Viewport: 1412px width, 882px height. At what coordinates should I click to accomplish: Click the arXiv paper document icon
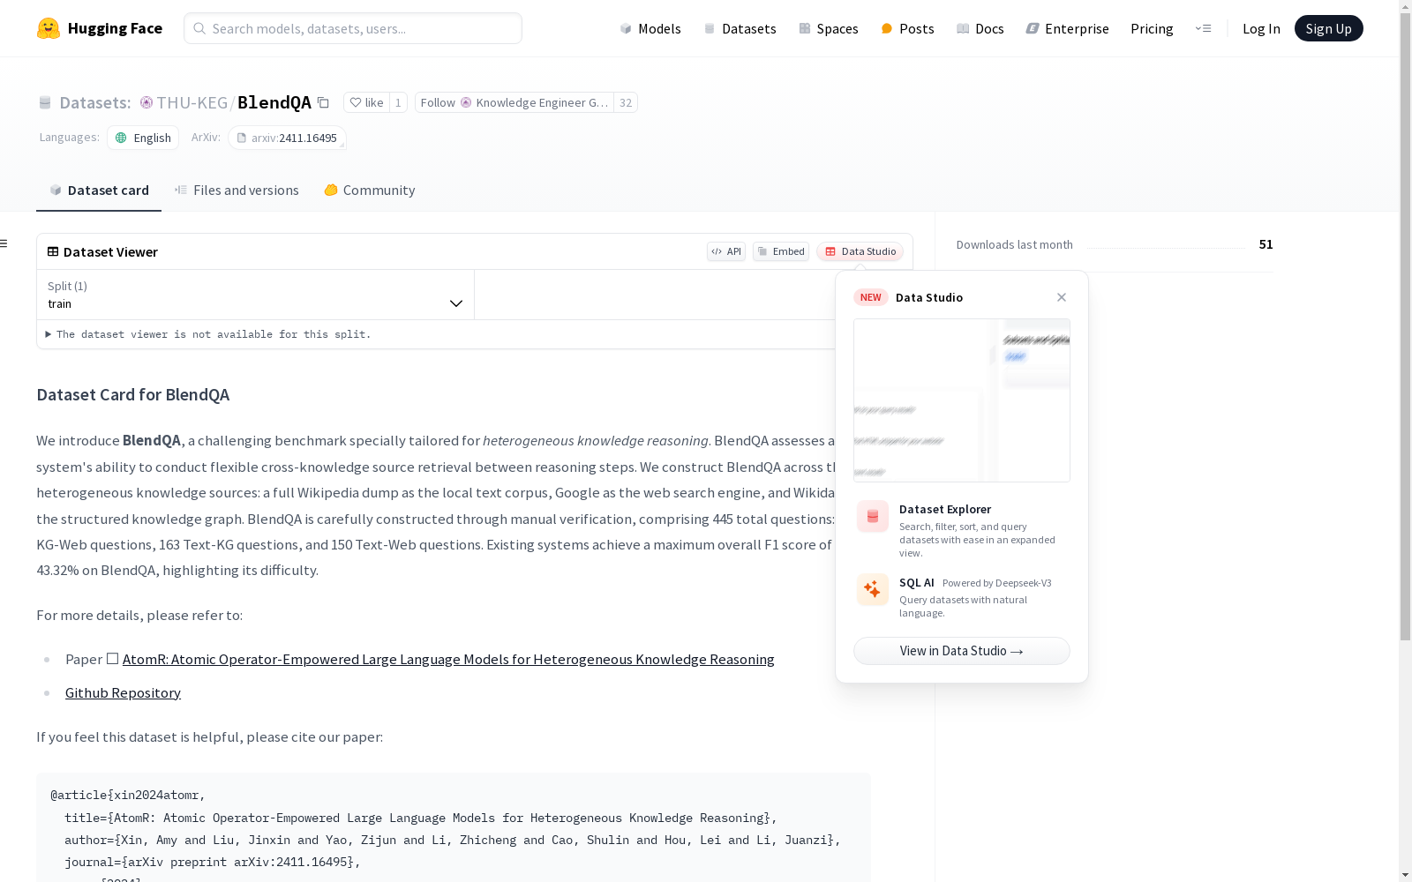click(x=241, y=138)
